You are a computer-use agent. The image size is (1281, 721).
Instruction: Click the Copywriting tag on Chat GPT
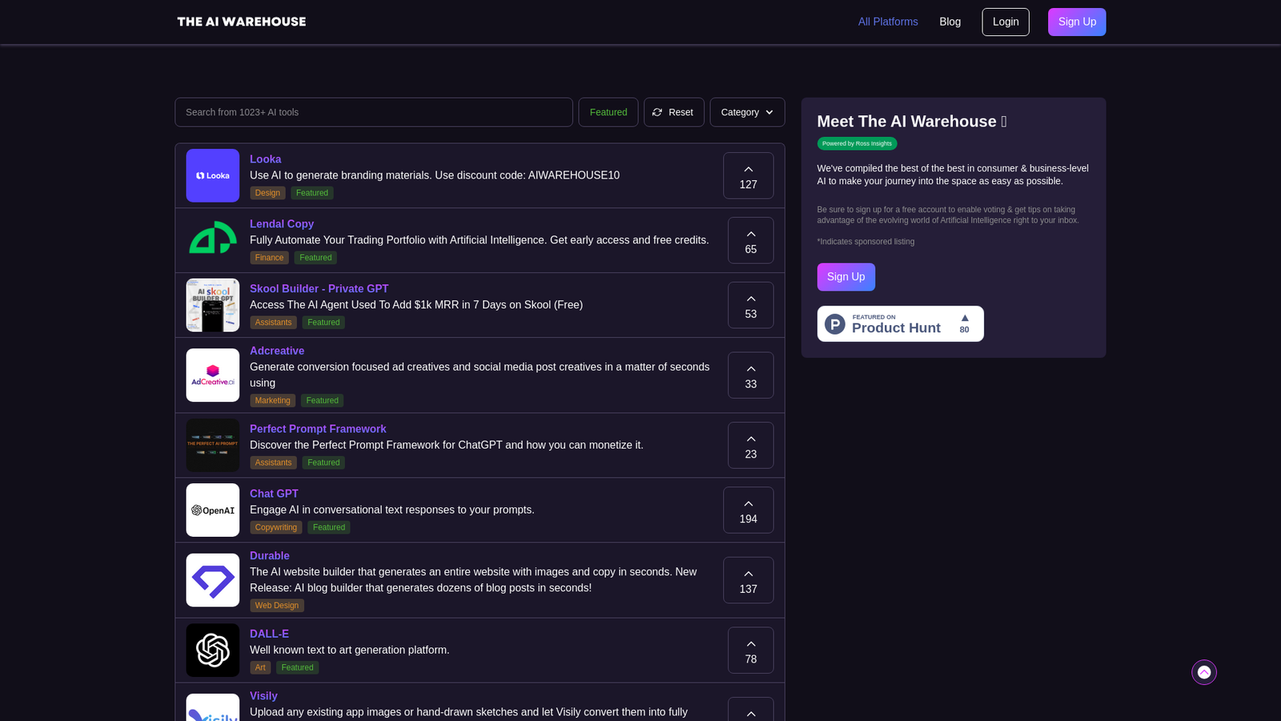click(276, 528)
